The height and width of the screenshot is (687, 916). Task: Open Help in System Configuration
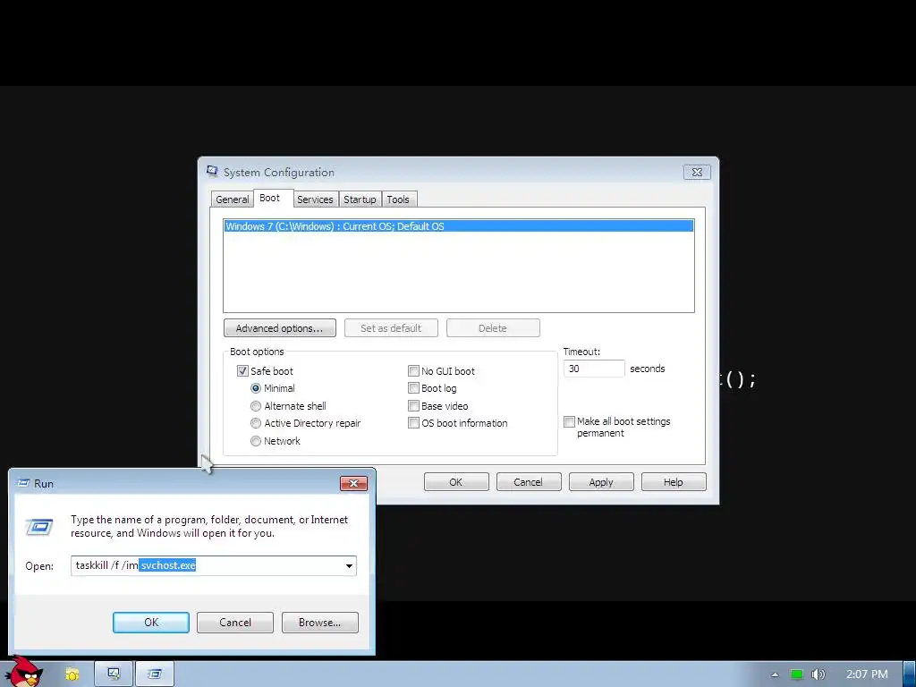tap(673, 482)
